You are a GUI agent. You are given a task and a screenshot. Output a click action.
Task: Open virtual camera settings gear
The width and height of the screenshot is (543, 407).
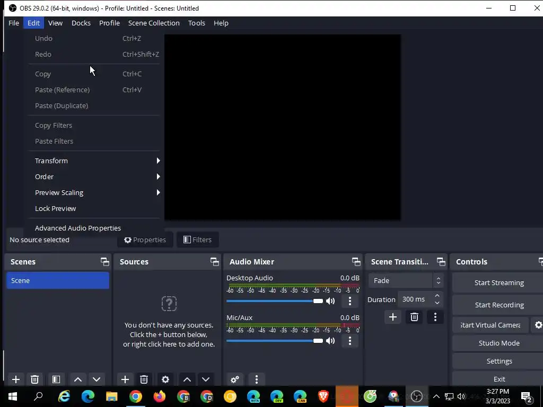(538, 325)
